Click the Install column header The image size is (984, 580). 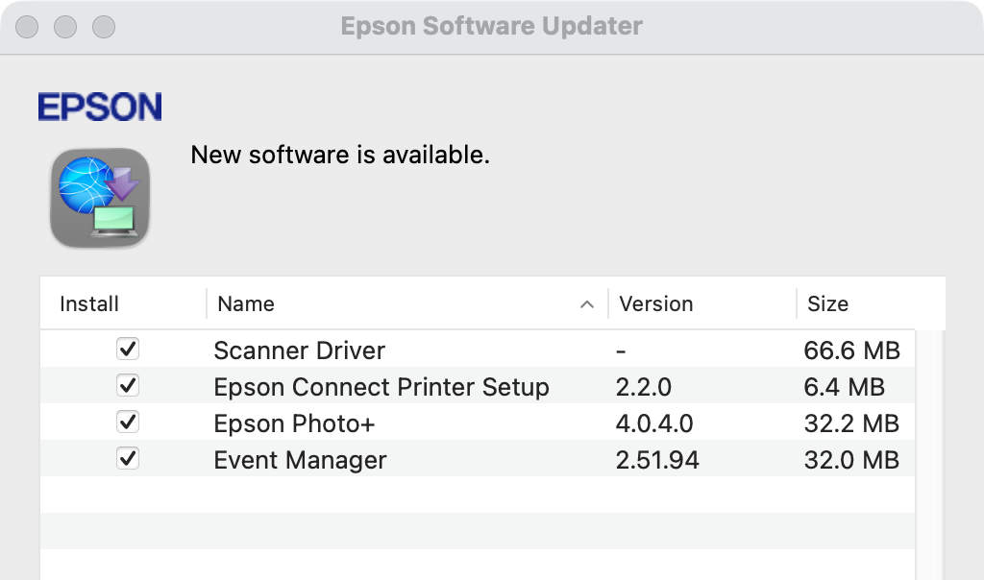(x=88, y=304)
